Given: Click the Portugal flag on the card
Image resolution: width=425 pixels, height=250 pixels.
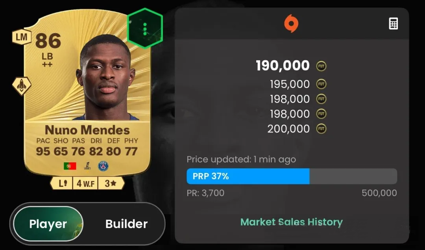Looking at the screenshot, I should click(70, 166).
